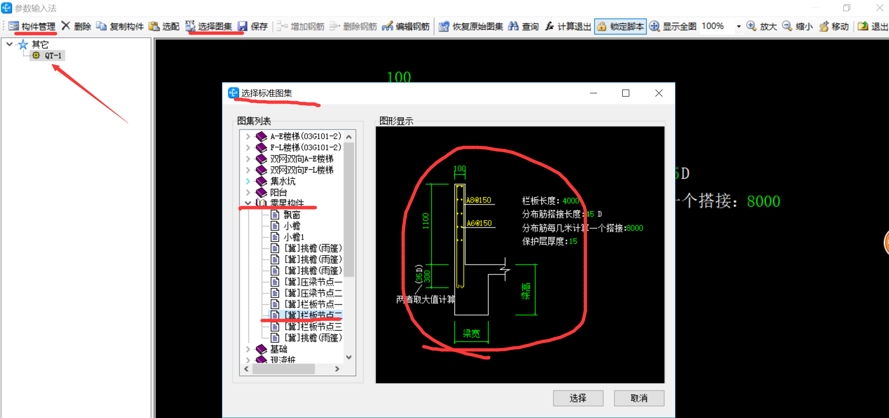This screenshot has height=418, width=889.
Task: Click atlas list scroll-up arrow
Action: coord(349,137)
